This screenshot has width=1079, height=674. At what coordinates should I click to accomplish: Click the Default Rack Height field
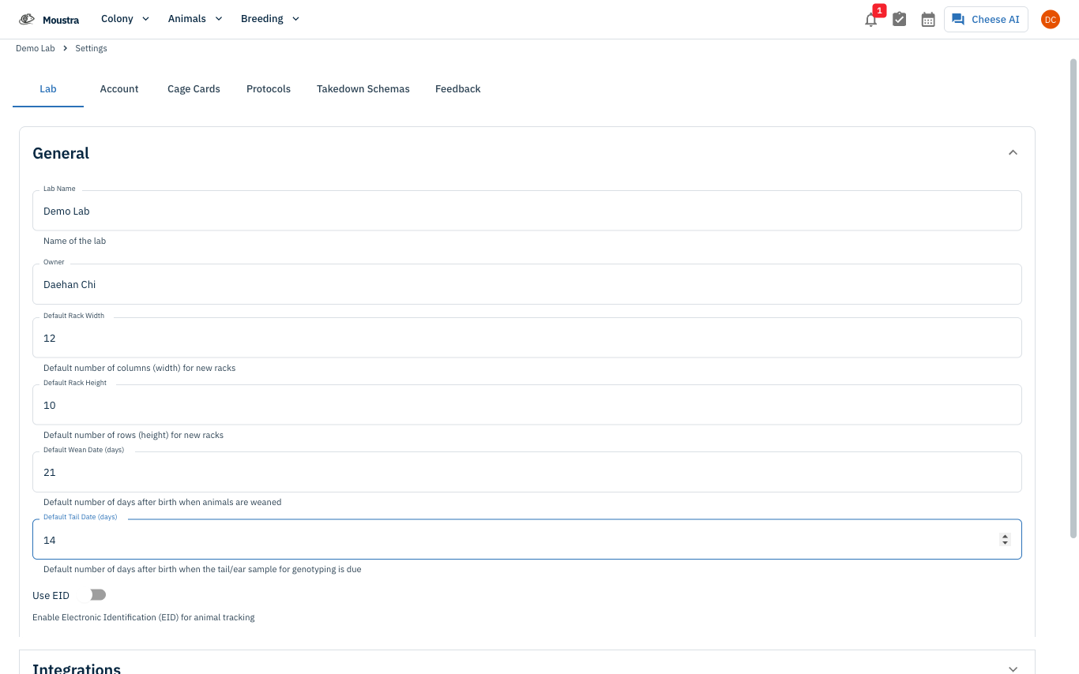(527, 405)
